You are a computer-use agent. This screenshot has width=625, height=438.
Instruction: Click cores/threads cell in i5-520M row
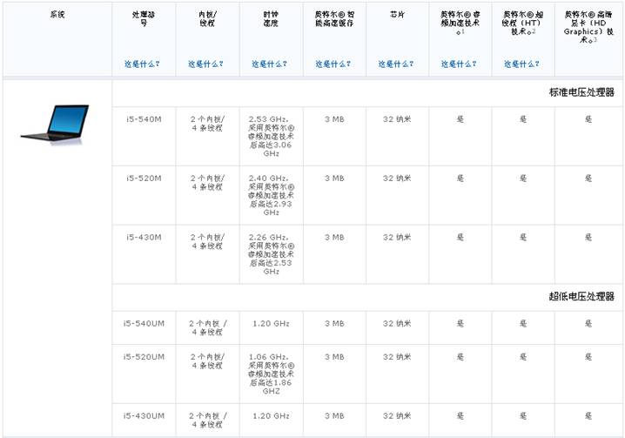pyautogui.click(x=207, y=183)
